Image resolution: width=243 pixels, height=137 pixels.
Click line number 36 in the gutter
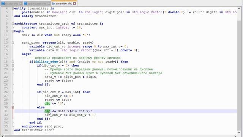[x=6, y=130]
